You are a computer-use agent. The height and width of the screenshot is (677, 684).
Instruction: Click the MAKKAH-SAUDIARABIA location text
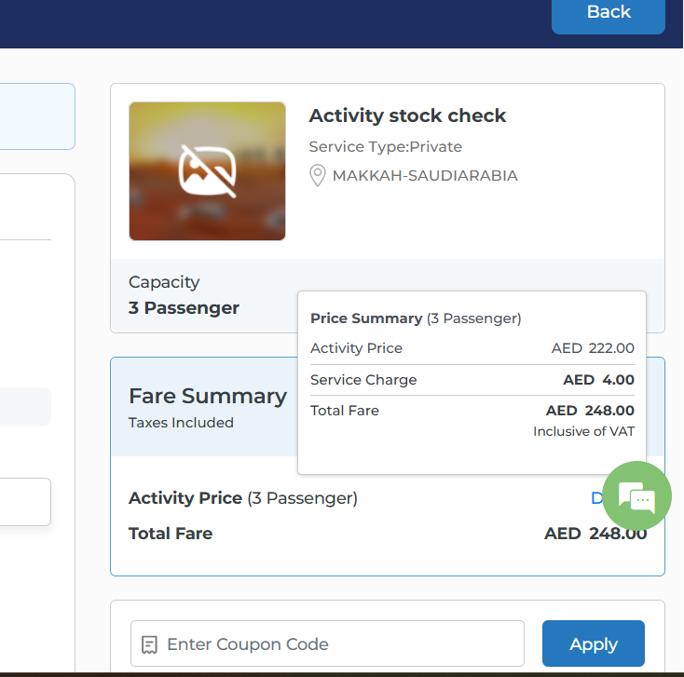(x=425, y=175)
